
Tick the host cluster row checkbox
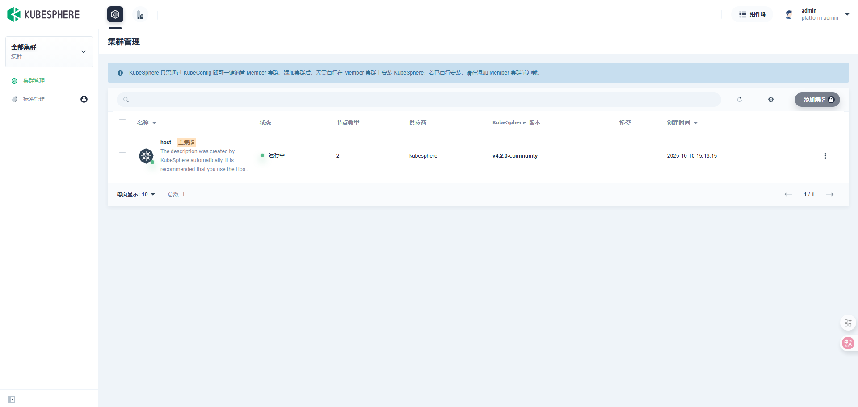(x=122, y=156)
